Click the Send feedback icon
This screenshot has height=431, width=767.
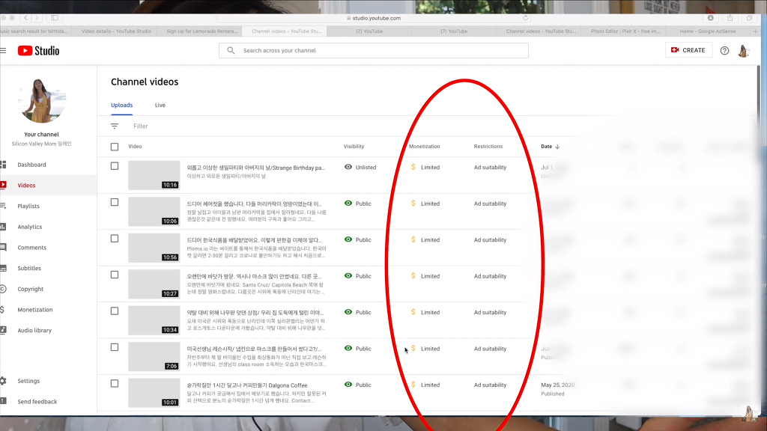(4, 402)
